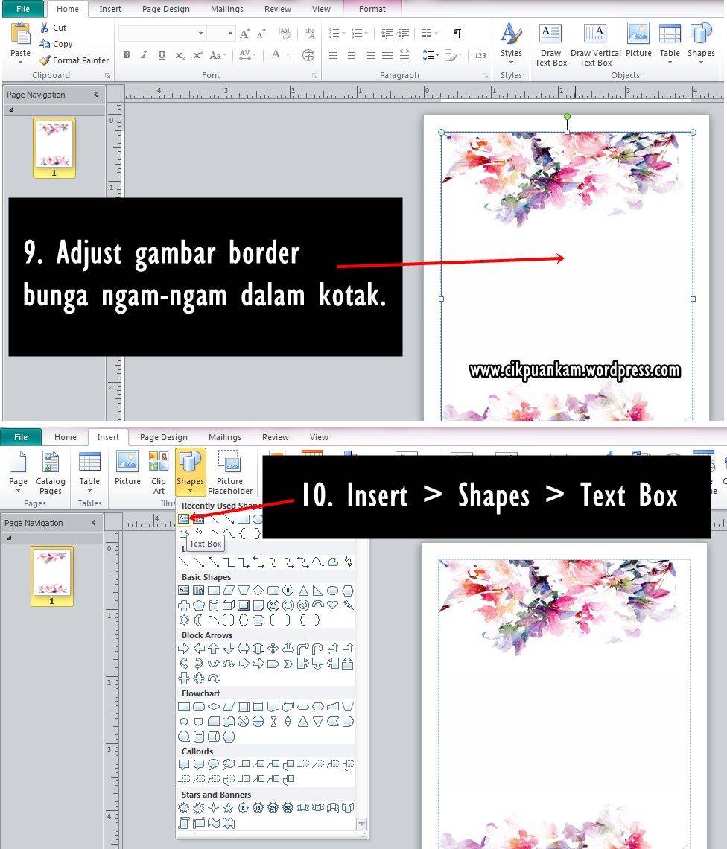Click the Format Painter button
The image size is (727, 849).
[74, 60]
